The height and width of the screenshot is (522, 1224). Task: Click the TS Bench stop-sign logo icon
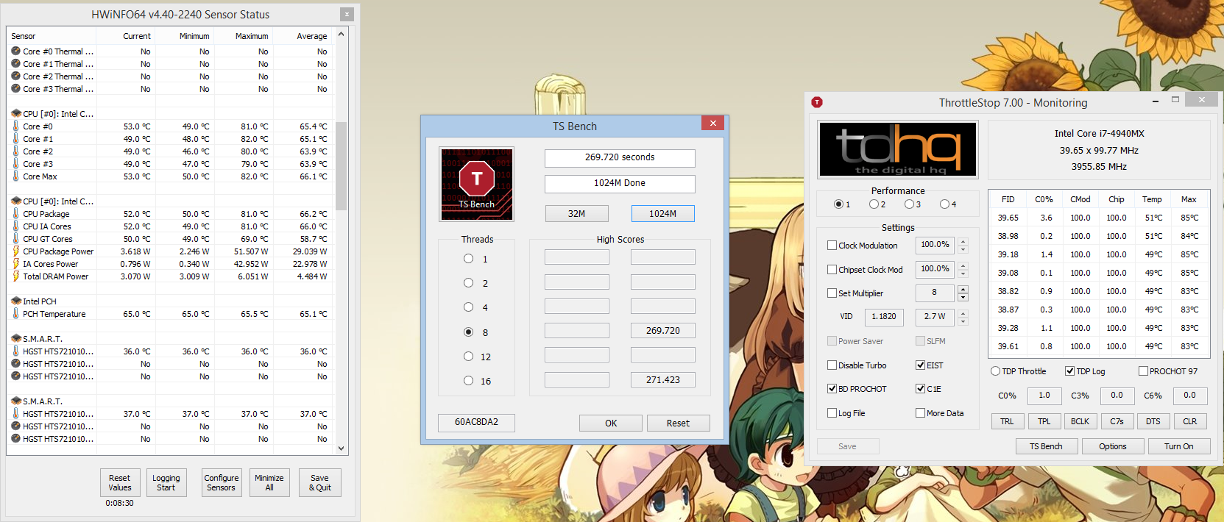point(476,183)
